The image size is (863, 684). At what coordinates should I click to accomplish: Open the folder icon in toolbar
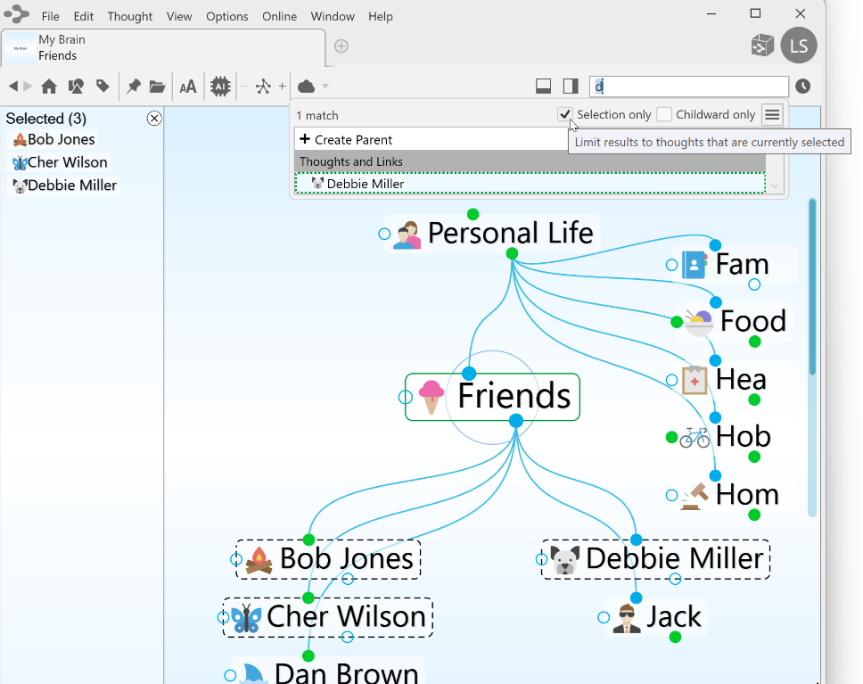pos(158,87)
